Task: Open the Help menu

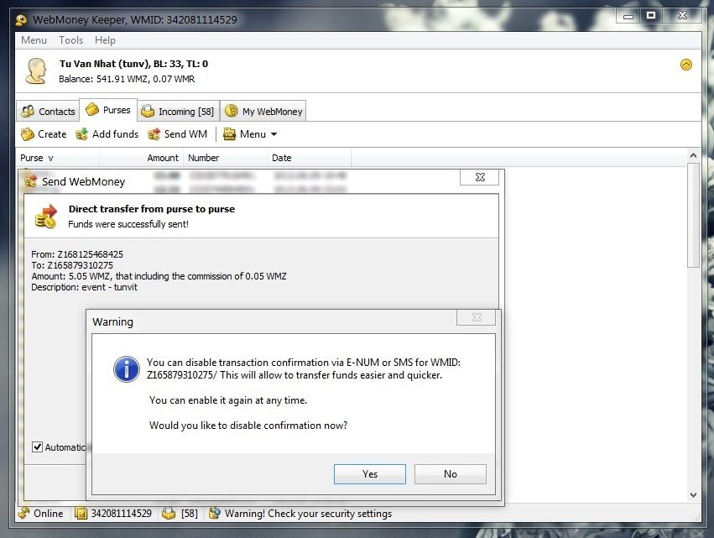Action: (x=105, y=40)
